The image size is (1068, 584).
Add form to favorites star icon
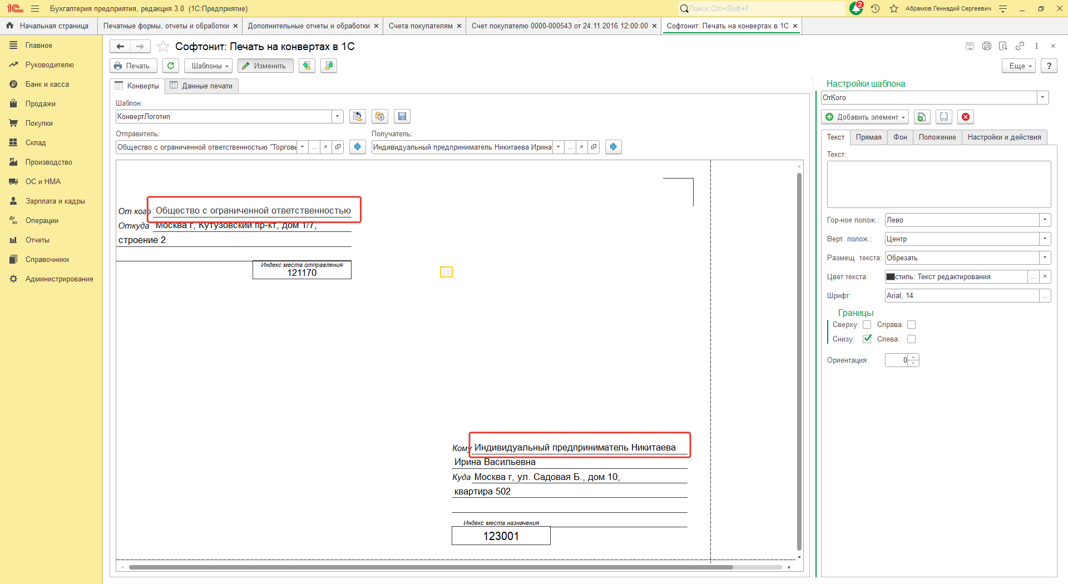tap(163, 47)
